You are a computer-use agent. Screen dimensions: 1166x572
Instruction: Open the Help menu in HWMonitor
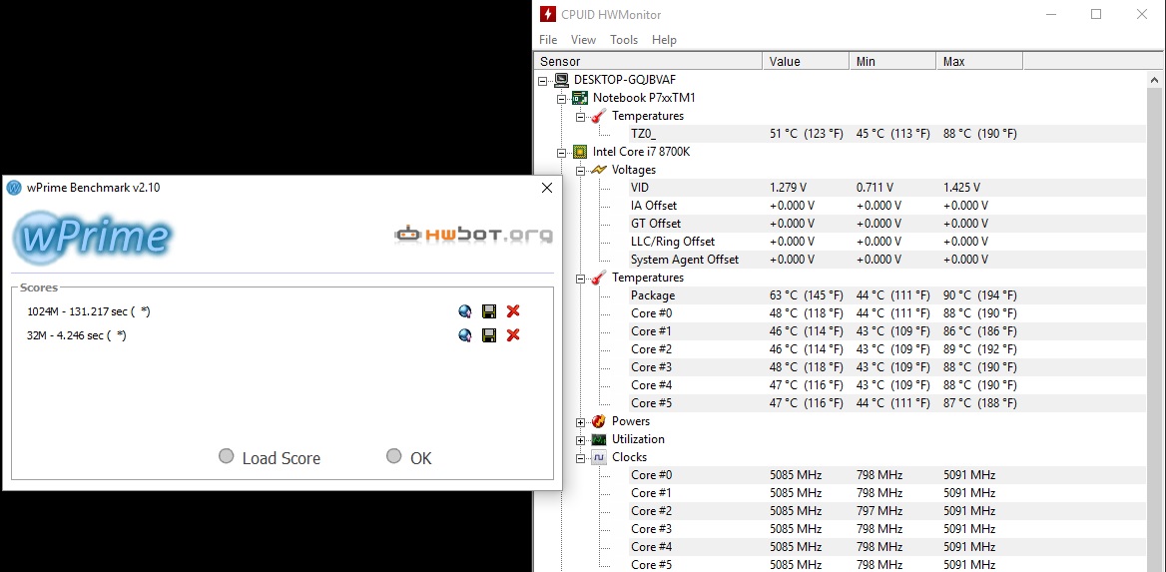664,39
